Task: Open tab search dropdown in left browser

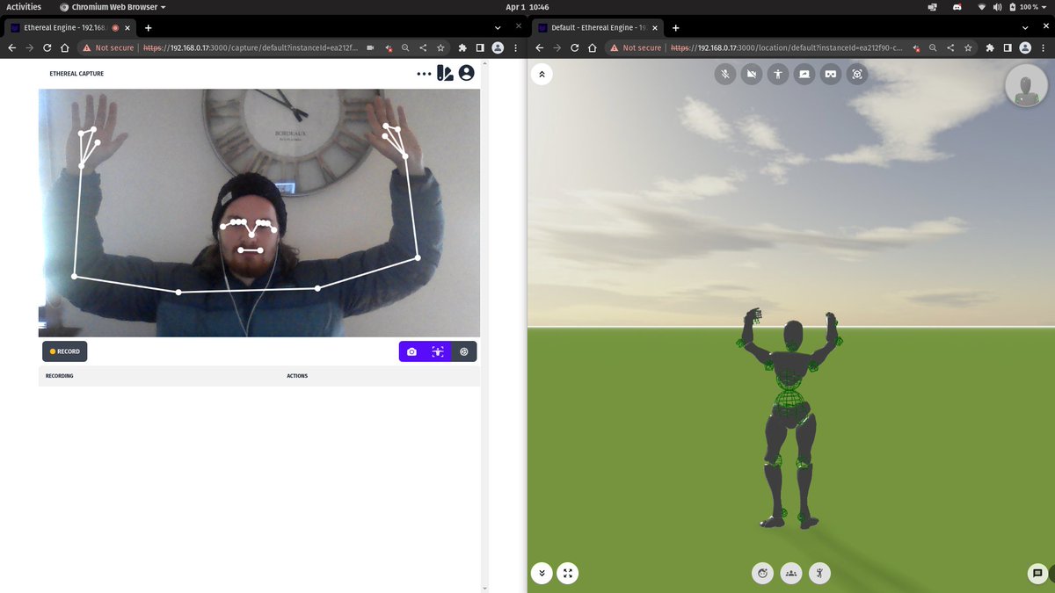Action: tap(498, 27)
